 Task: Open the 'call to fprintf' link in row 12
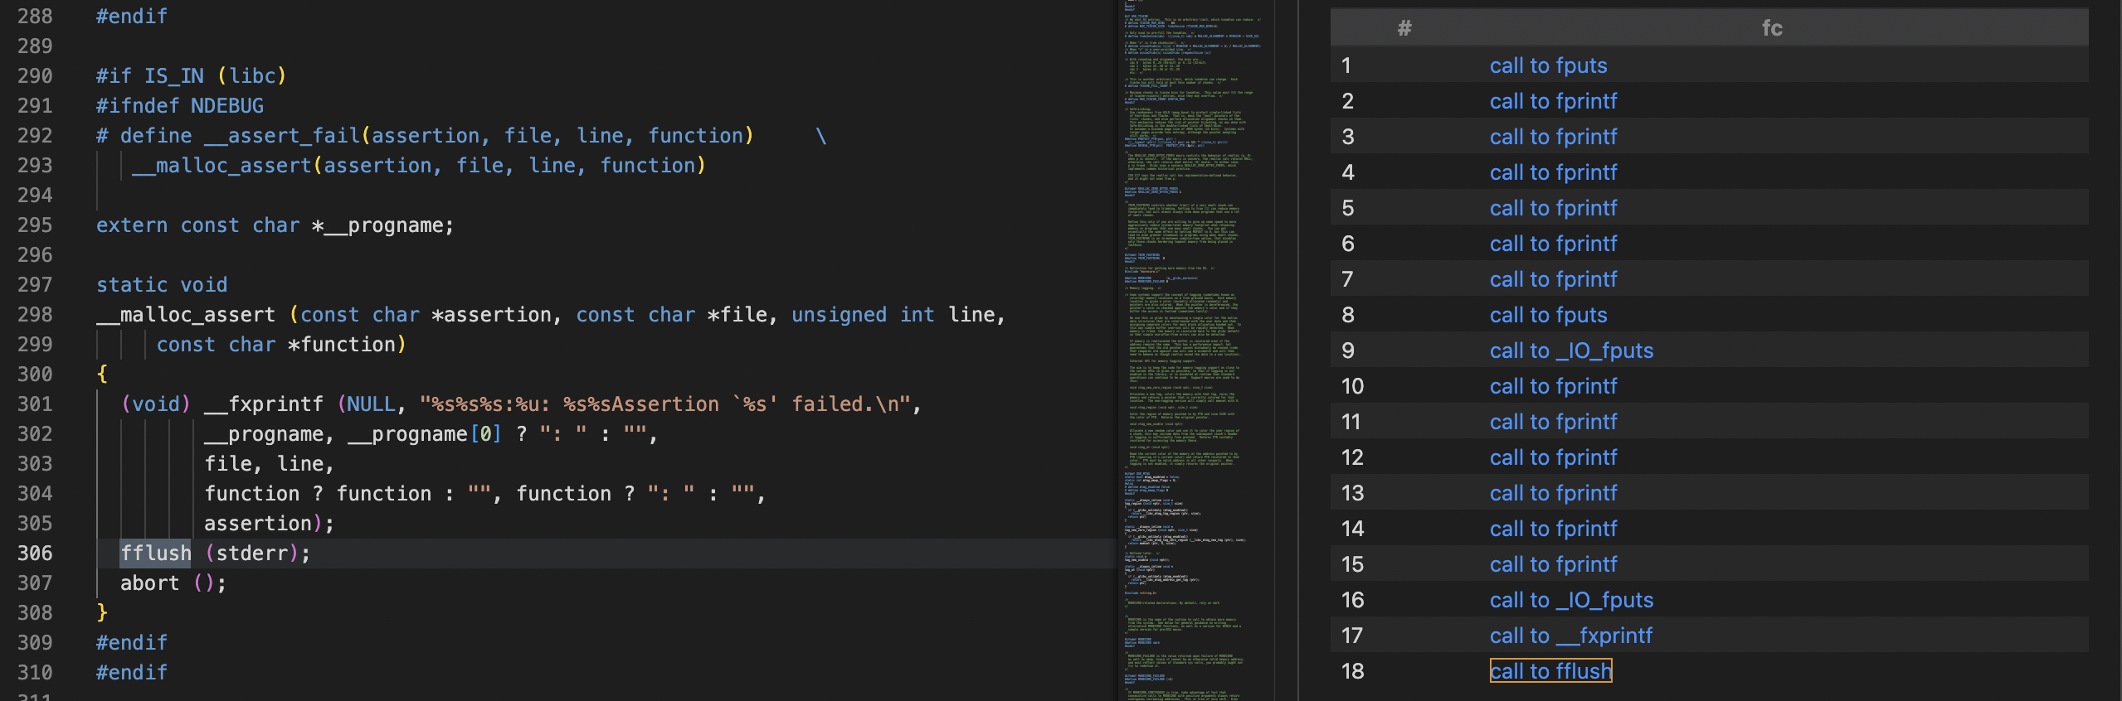click(x=1553, y=457)
